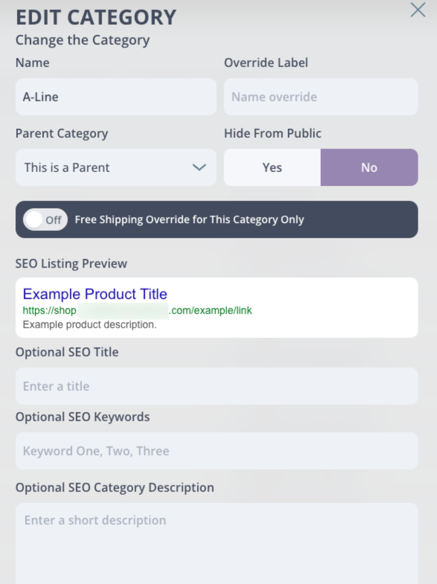The image size is (437, 584).
Task: Close the Edit Category dialog
Action: coord(418,10)
